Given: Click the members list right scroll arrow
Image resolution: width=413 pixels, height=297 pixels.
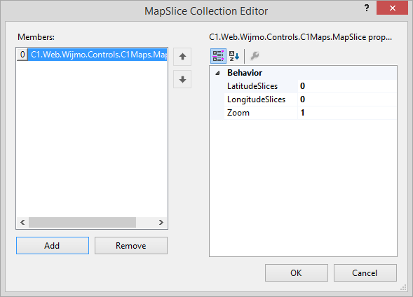Looking at the screenshot, I should [161, 223].
